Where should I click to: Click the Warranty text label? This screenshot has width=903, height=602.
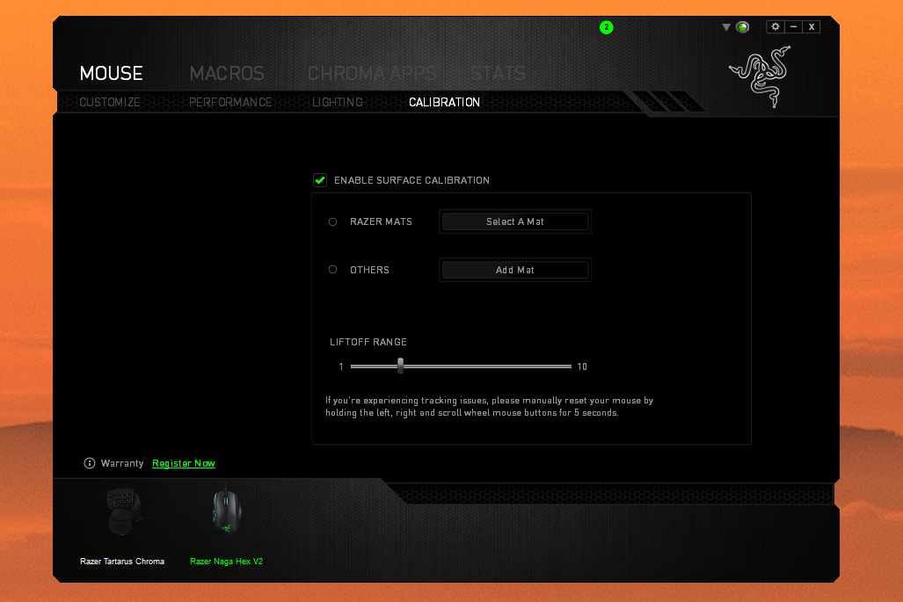pyautogui.click(x=122, y=463)
